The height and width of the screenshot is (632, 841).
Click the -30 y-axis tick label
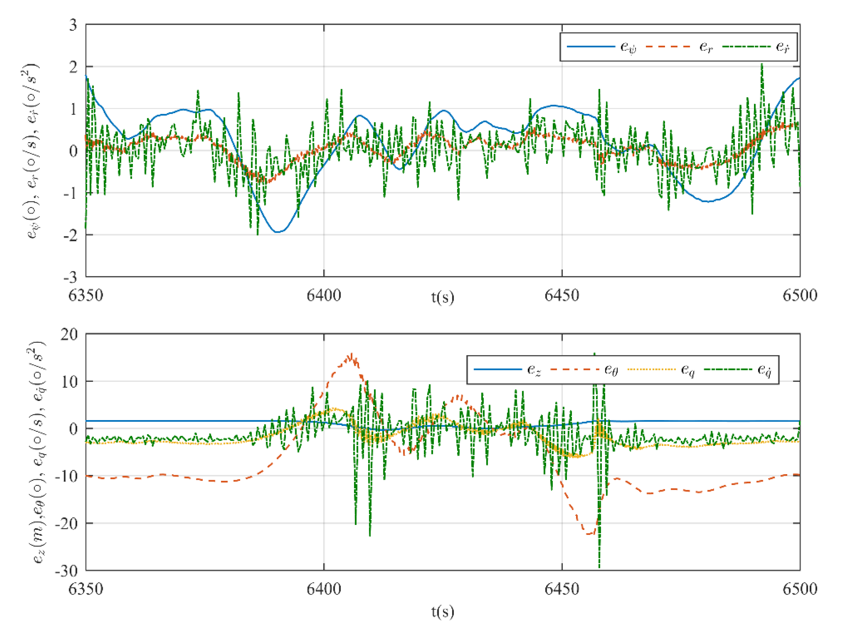coord(67,571)
